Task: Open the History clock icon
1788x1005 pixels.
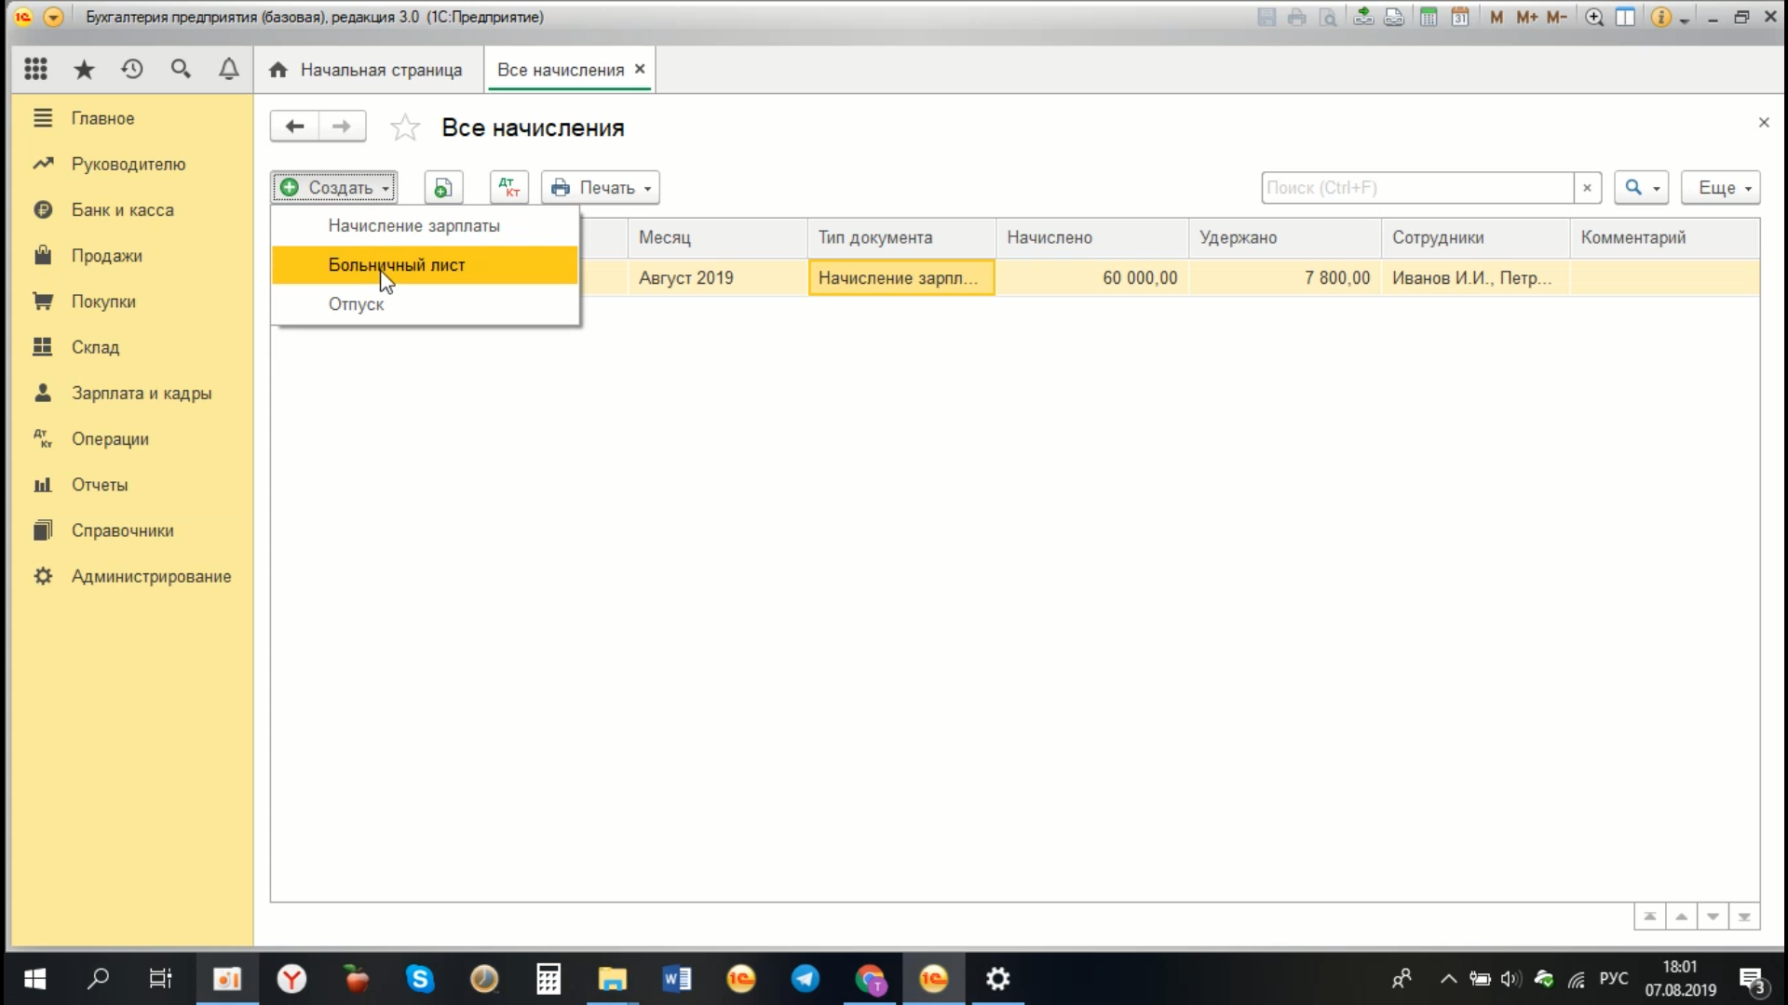Action: tap(132, 69)
